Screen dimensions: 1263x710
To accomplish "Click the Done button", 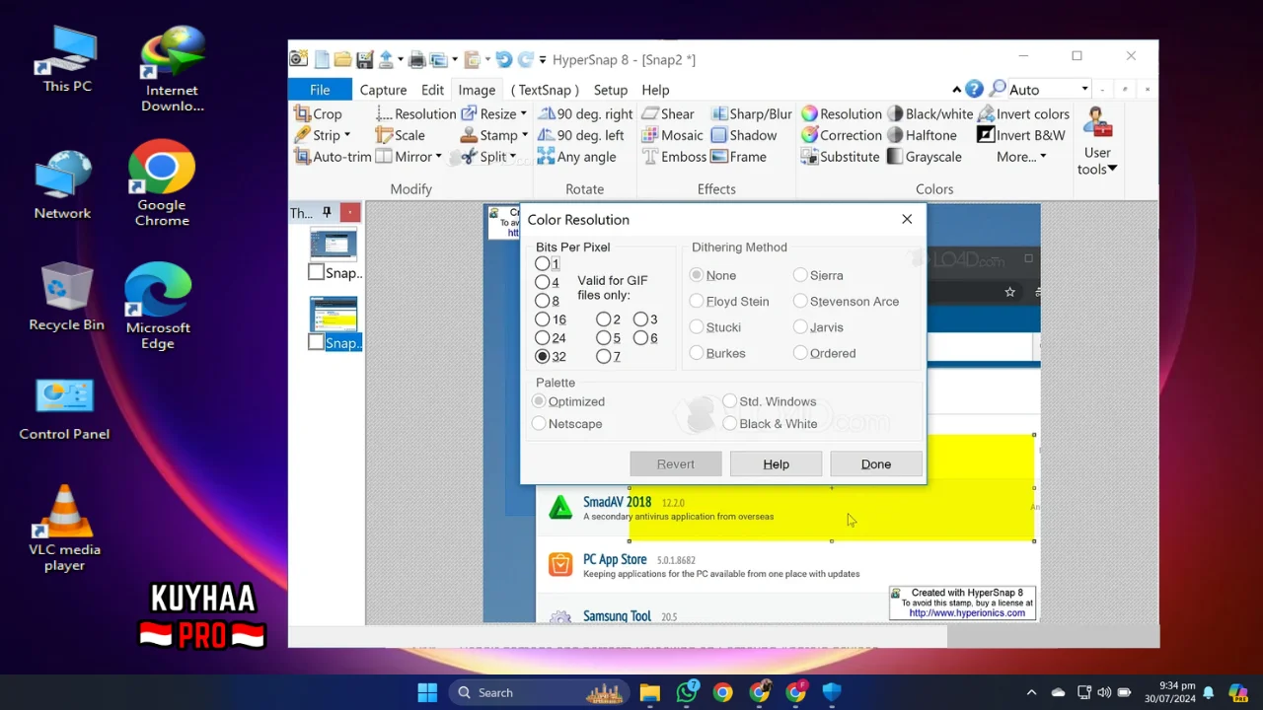I will [876, 464].
